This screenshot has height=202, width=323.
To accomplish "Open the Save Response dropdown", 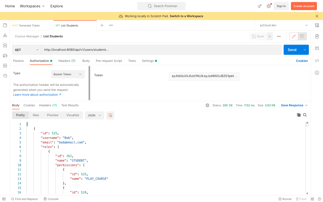I will (294, 105).
